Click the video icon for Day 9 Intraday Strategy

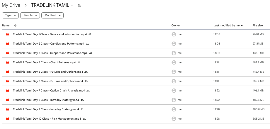coord(8,109)
